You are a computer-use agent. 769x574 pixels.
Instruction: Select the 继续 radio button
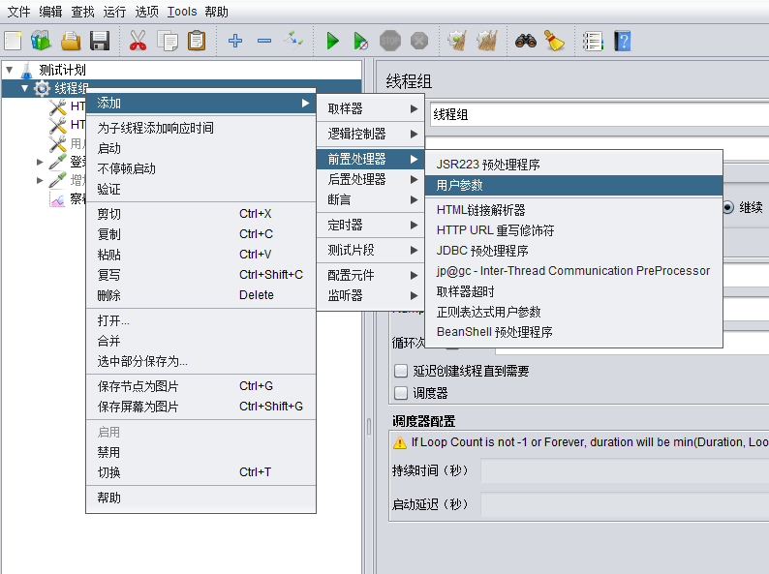(x=727, y=207)
